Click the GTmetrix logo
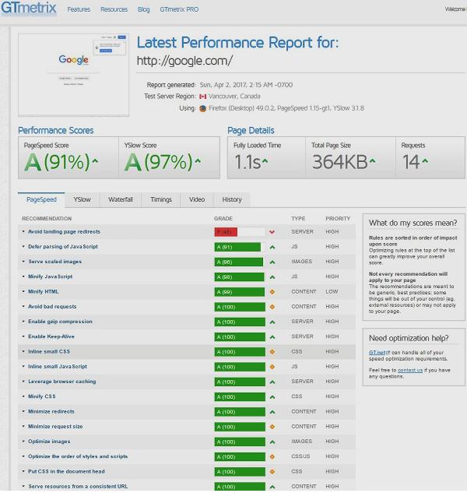Screen dimensions: 467x493 pyautogui.click(x=29, y=8)
